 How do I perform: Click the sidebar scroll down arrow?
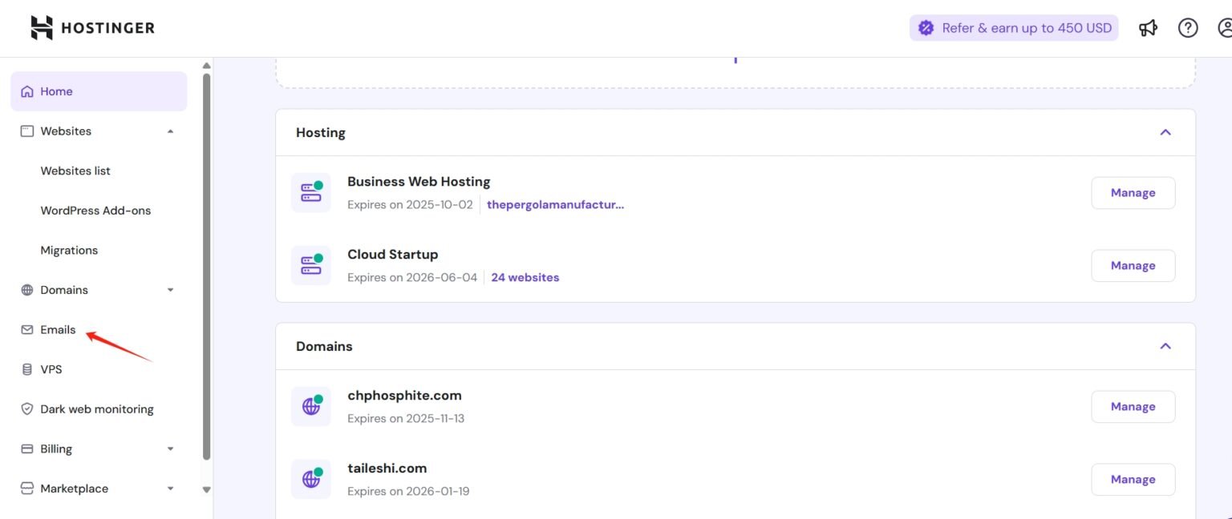[206, 489]
